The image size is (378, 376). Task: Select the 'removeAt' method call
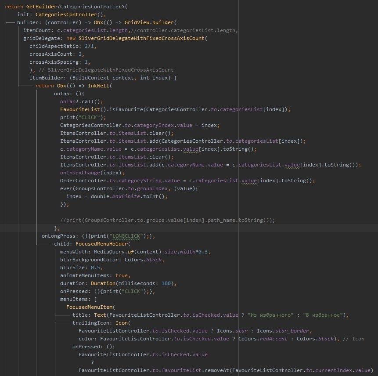(x=217, y=370)
